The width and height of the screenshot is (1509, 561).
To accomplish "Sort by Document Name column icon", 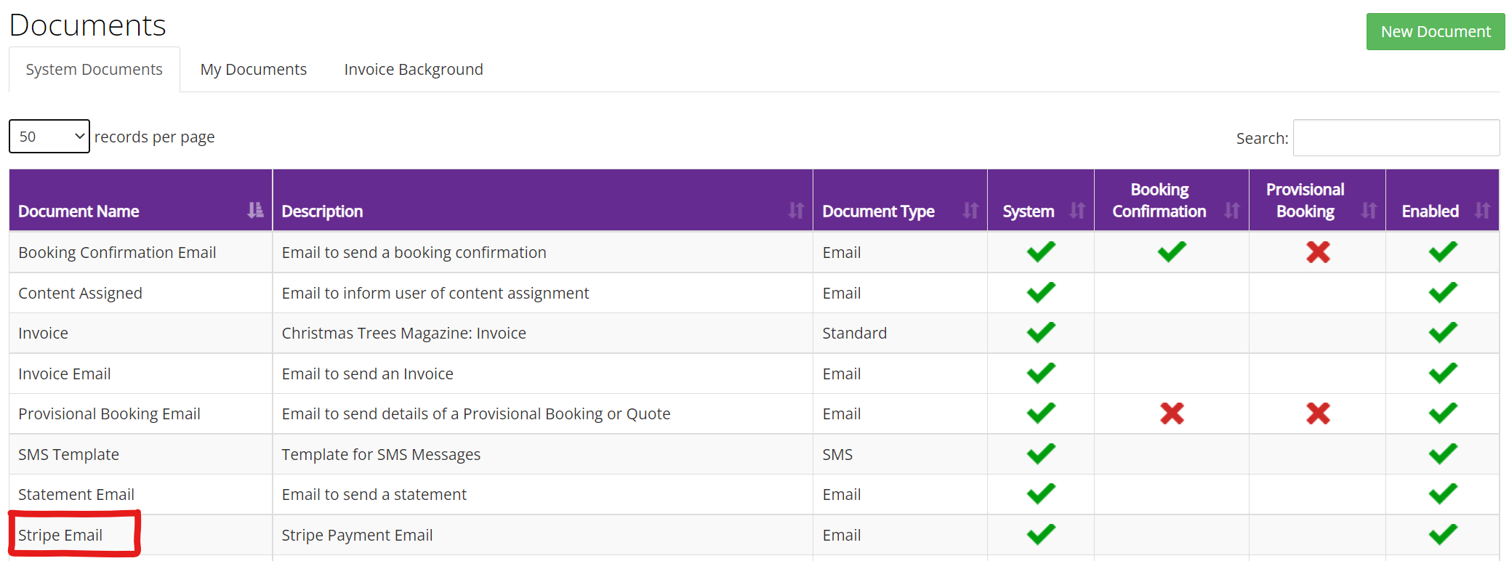I will pos(255,211).
